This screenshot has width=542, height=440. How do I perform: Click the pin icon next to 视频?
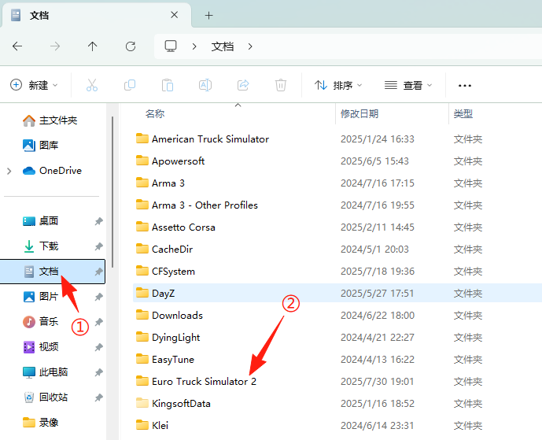point(99,347)
